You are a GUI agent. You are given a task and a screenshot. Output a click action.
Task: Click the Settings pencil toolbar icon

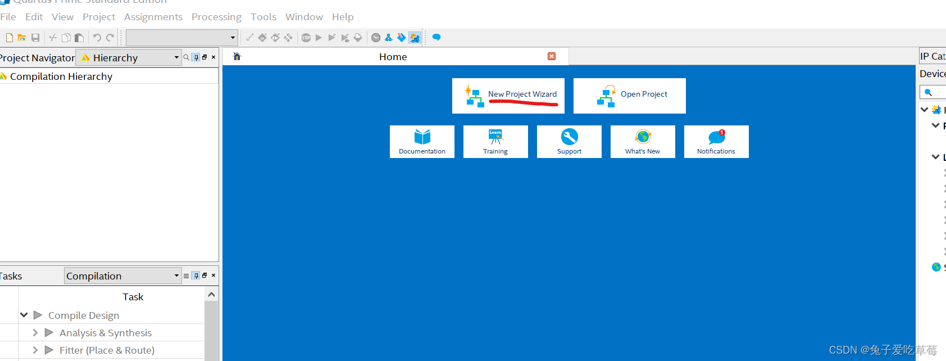pos(249,38)
